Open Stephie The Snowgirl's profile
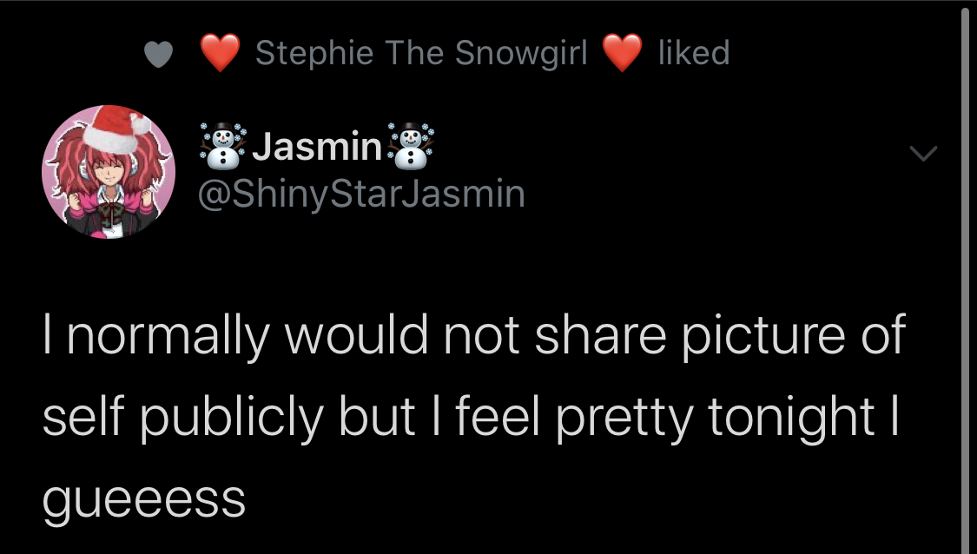Viewport: 977px width, 554px height. click(x=421, y=54)
